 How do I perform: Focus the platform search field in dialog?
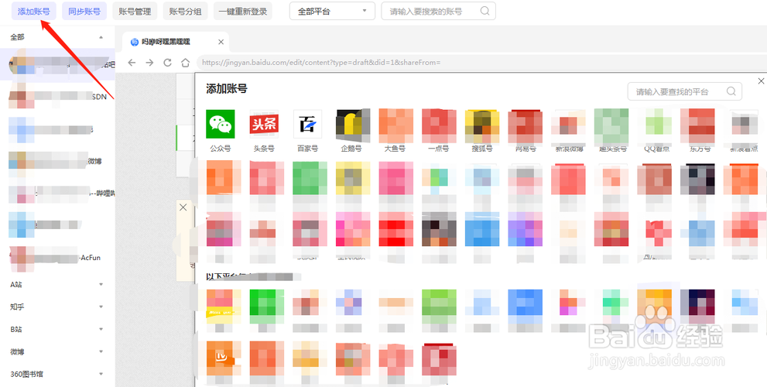coord(684,91)
